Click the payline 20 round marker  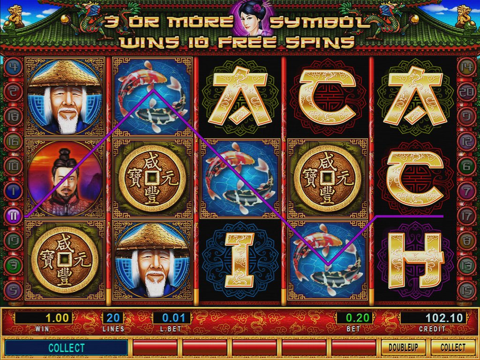(466, 91)
